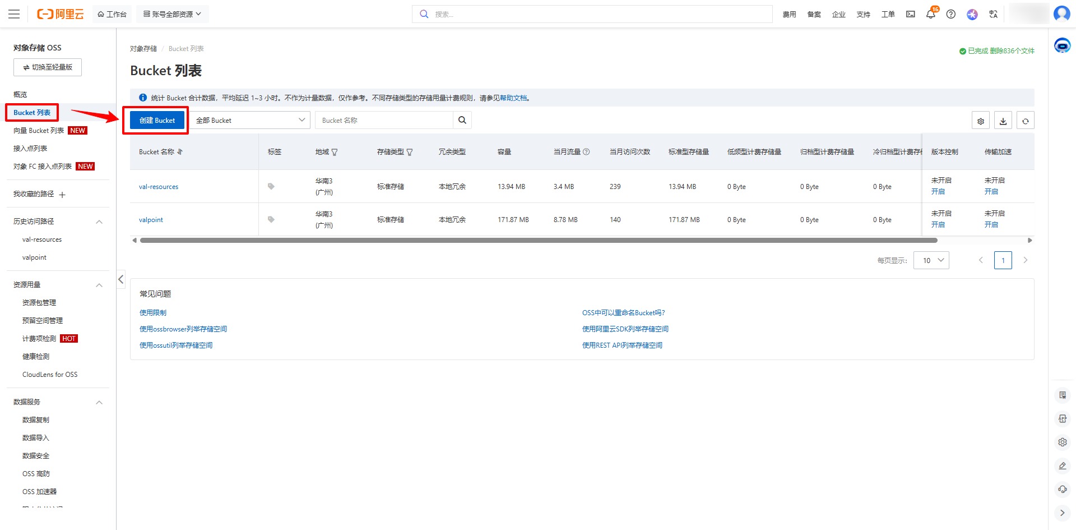The width and height of the screenshot is (1076, 530).
Task: Click 切换至轻量版 button
Action: coord(48,67)
